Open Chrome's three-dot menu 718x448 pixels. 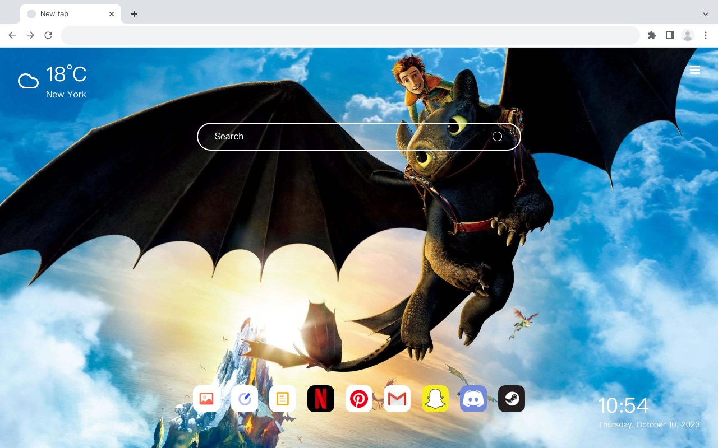[x=706, y=35]
